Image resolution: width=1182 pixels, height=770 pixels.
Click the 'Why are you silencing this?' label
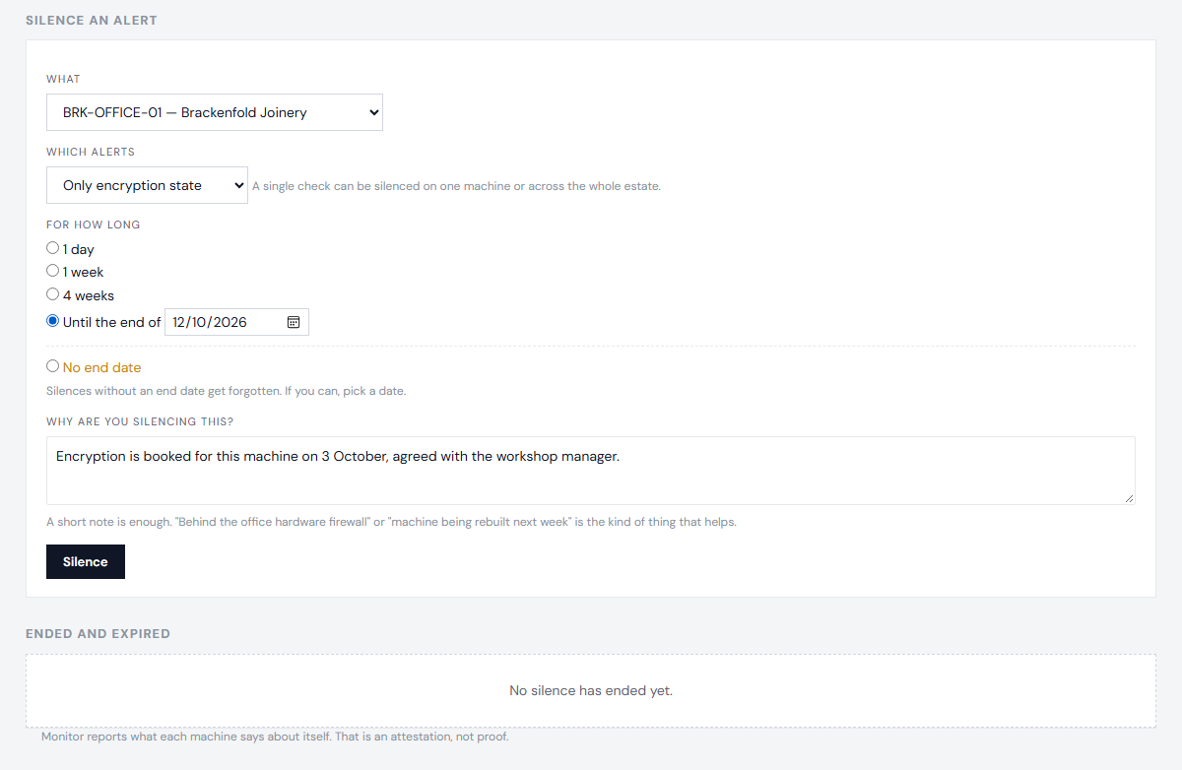coord(140,421)
